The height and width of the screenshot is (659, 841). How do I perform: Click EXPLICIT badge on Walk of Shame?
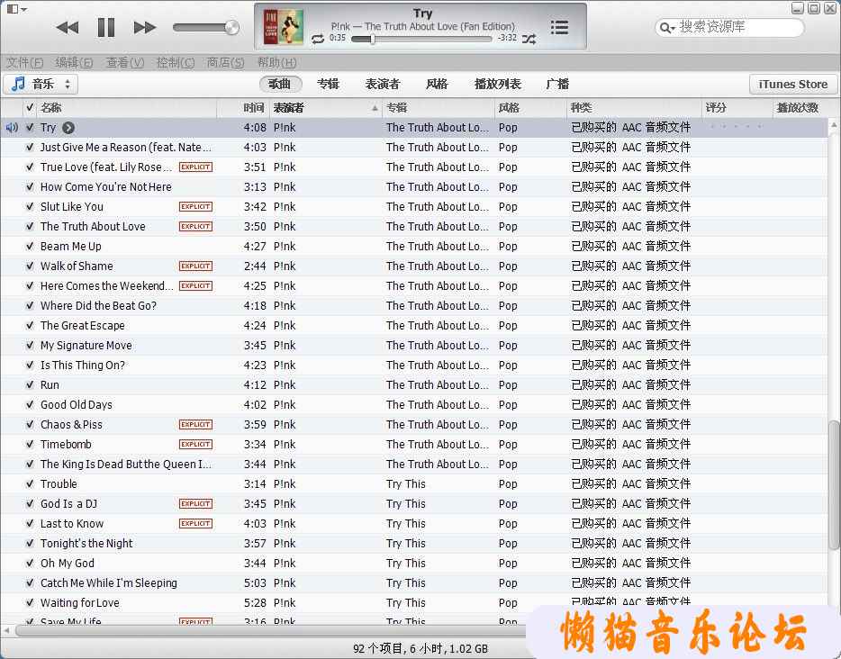tap(195, 266)
